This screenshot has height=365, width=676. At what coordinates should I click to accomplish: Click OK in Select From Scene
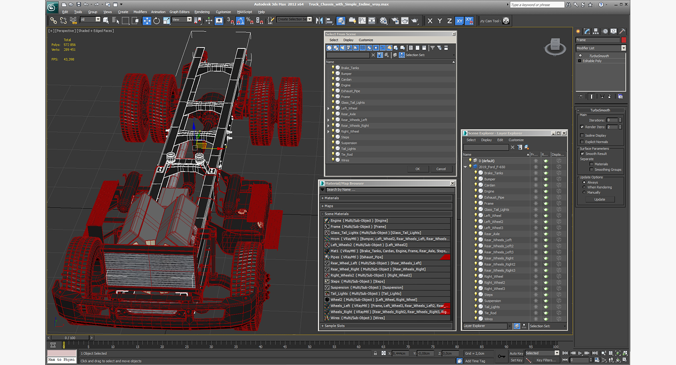click(417, 169)
